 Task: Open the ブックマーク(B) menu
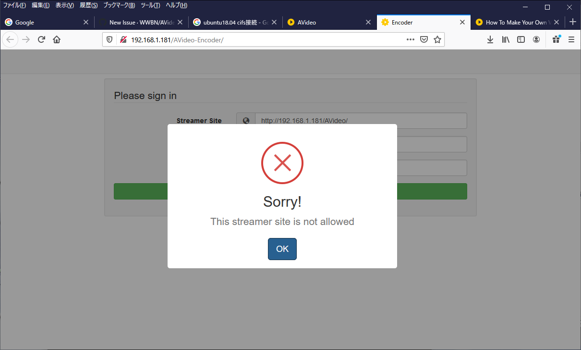point(119,5)
